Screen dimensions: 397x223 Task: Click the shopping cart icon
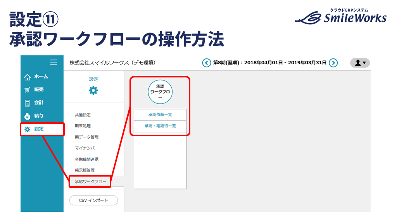coord(28,90)
